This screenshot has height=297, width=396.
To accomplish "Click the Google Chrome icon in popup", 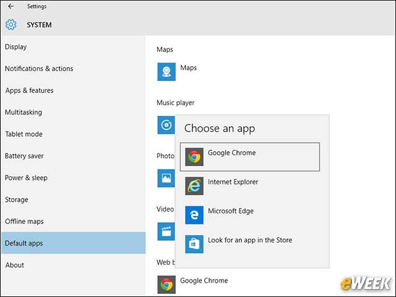I will (x=194, y=157).
